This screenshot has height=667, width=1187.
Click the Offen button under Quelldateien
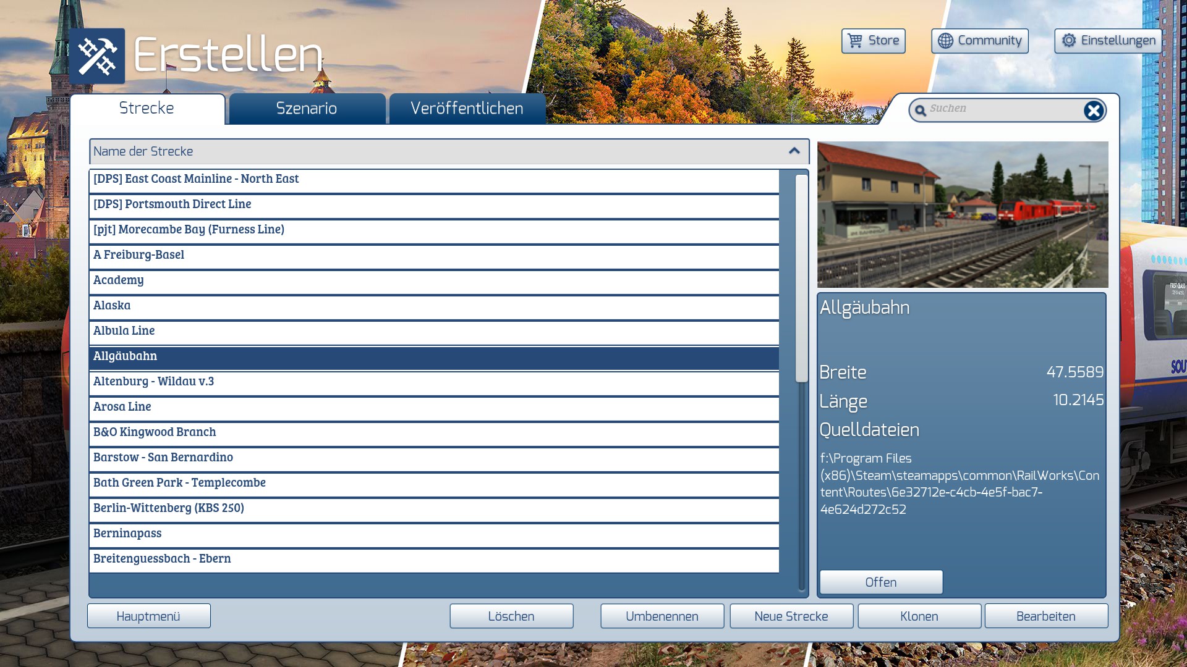[881, 582]
